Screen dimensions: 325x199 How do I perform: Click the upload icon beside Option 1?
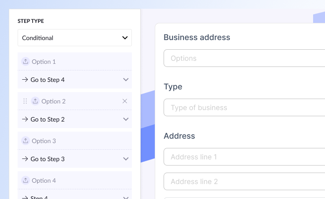(x=26, y=62)
